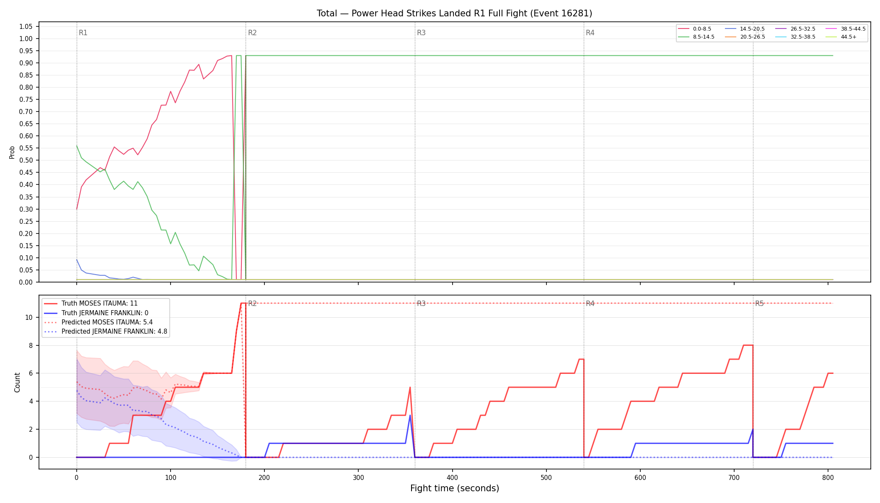The image size is (880, 503).
Task: Click the R4 round marker in the probability chart
Action: coord(590,33)
